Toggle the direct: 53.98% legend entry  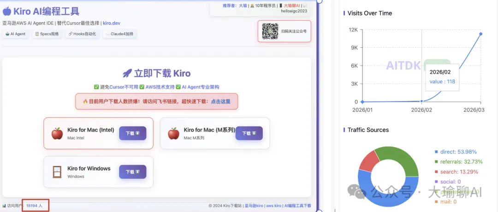tap(456, 152)
